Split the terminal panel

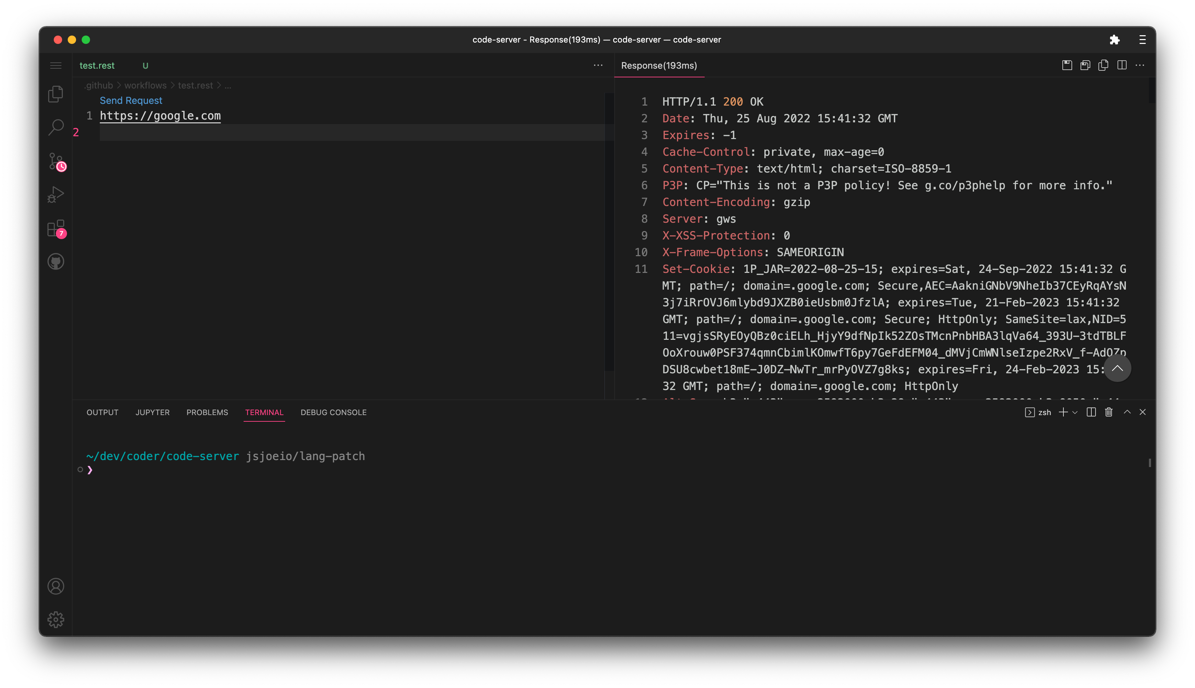1091,413
